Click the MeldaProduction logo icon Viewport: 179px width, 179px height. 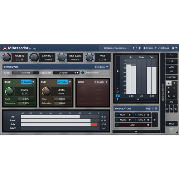(x=5, y=48)
